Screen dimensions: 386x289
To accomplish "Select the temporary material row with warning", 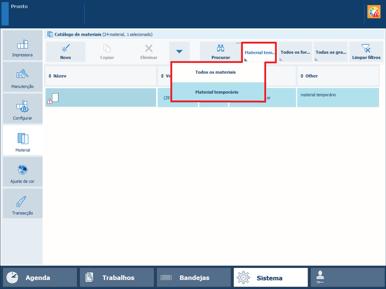I will (x=101, y=98).
